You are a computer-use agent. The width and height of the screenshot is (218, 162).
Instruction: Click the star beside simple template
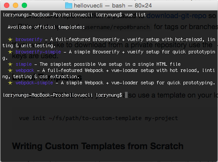click(10, 64)
